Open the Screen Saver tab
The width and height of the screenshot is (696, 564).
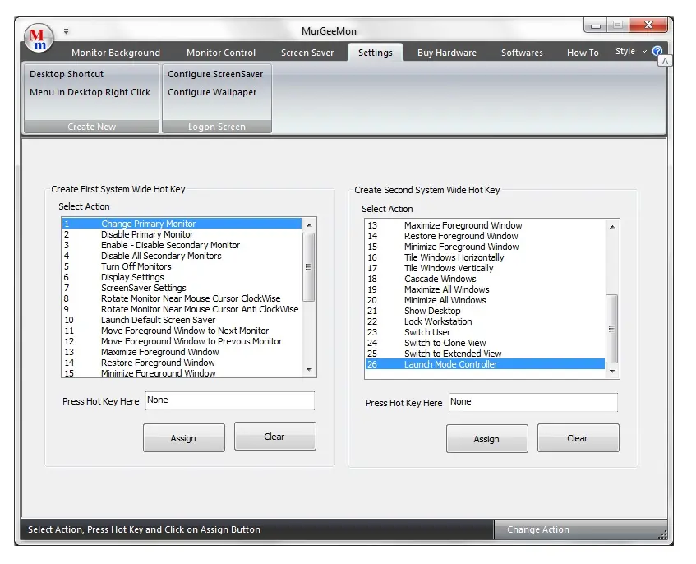[x=307, y=53]
